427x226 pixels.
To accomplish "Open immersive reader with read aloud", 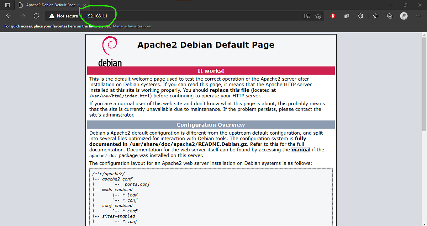I will tap(307, 16).
